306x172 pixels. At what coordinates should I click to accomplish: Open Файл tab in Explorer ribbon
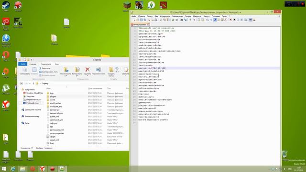tap(22, 64)
